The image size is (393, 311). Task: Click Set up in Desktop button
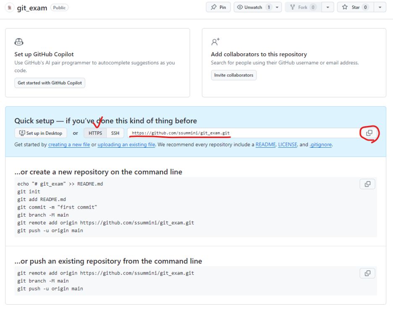coord(41,133)
